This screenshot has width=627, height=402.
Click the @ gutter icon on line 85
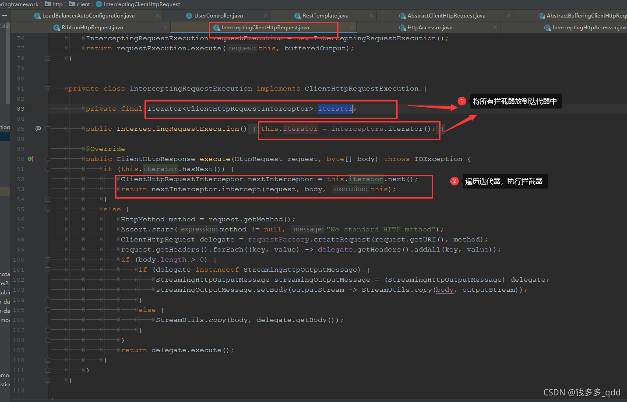coord(38,129)
